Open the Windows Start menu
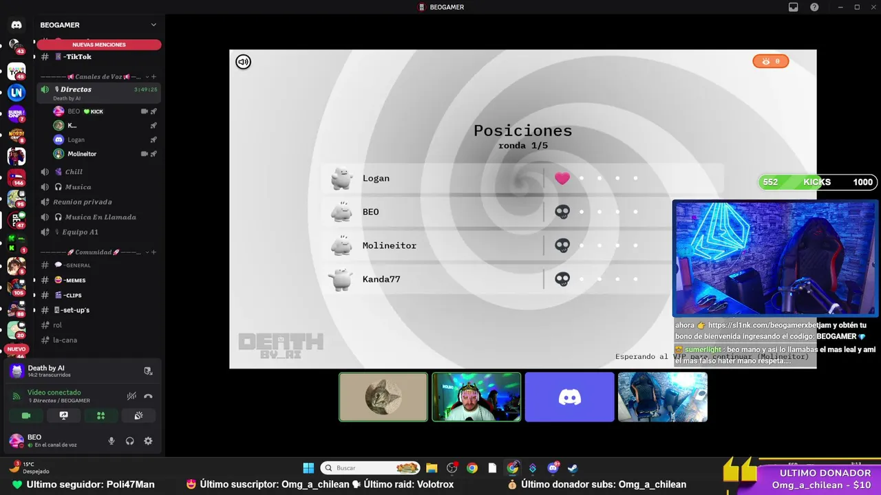This screenshot has height=495, width=881. click(x=308, y=468)
